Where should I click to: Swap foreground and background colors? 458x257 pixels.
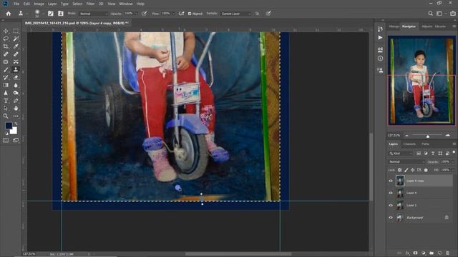point(16,124)
